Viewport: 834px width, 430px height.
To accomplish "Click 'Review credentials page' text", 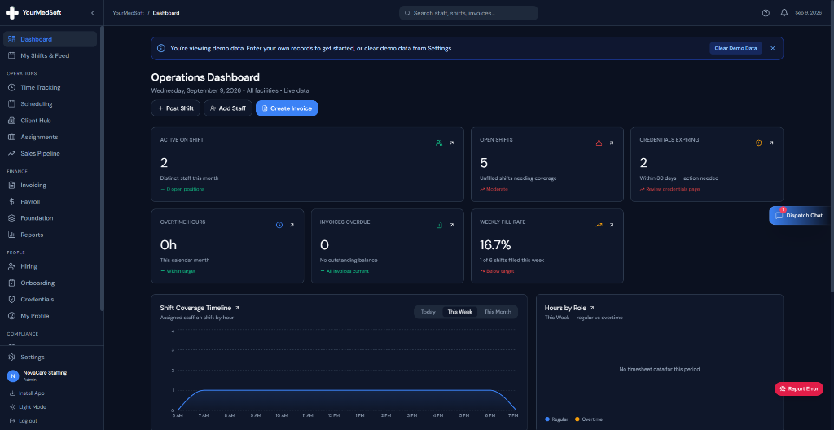I will 672,189.
